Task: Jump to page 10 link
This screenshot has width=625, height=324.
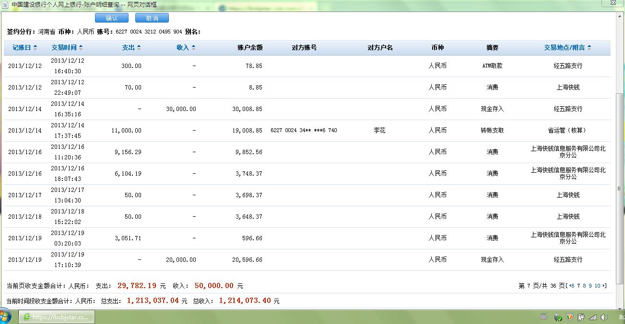Action: (x=597, y=286)
